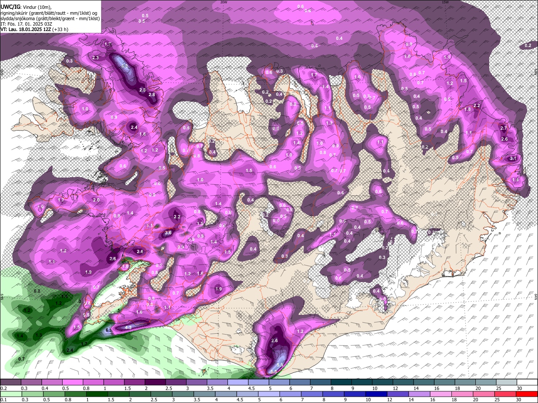Click the 5.5 snowfall value on the map
This screenshot has height=403, width=538.
(273, 372)
